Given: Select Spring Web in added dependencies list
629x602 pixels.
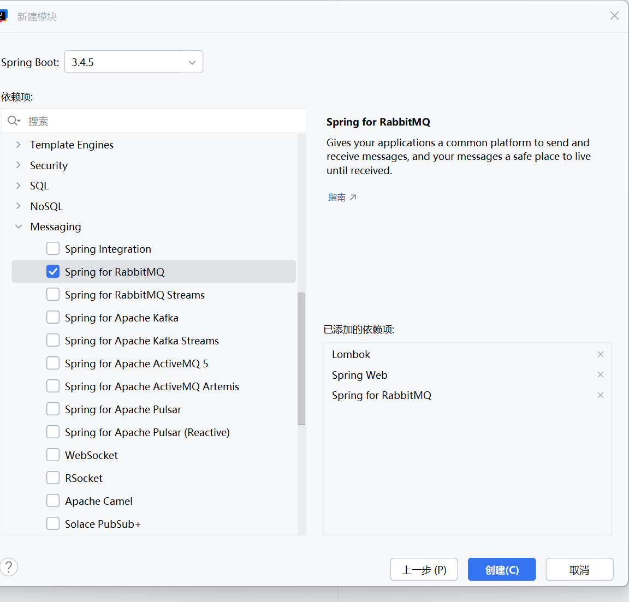Looking at the screenshot, I should pos(359,375).
